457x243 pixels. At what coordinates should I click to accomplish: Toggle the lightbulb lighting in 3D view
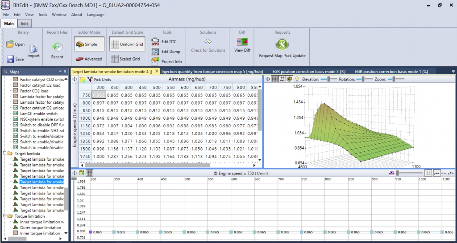[297, 79]
